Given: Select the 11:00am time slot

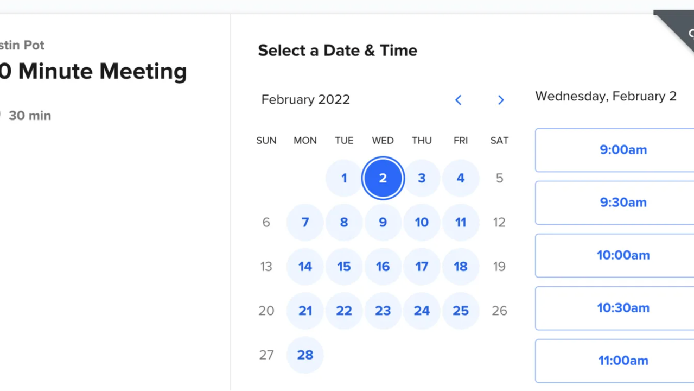Looking at the screenshot, I should coord(623,361).
